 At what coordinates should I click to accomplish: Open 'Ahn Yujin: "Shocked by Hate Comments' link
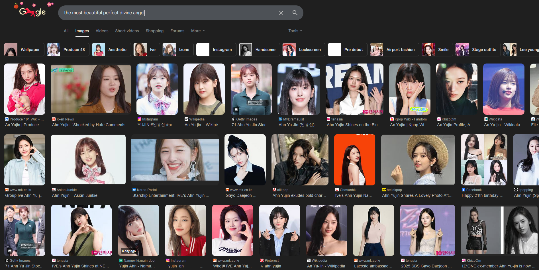[x=91, y=125]
